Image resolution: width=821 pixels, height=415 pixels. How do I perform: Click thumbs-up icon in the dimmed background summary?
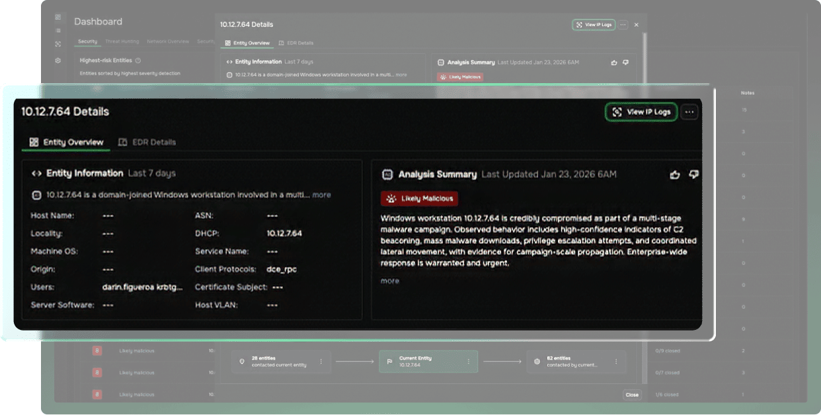[x=614, y=63]
